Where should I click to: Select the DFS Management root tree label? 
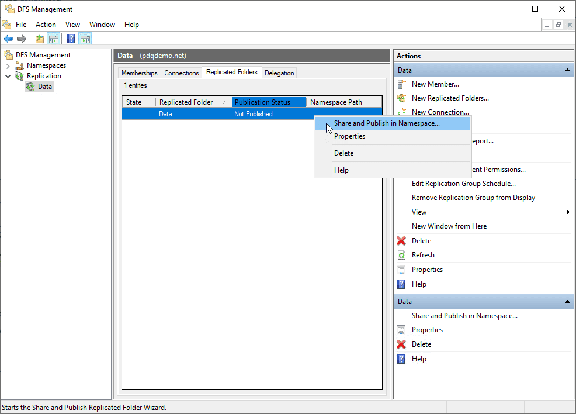(x=43, y=55)
